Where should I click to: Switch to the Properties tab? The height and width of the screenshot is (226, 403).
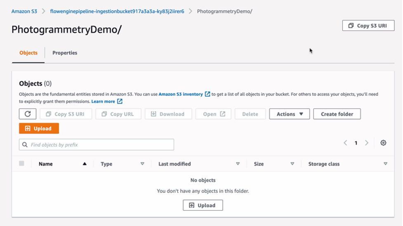(x=65, y=53)
